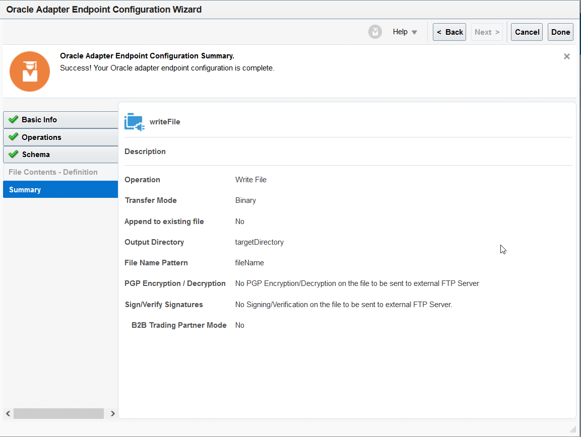
Task: Click the green checkmark beside Schema
Action: coord(13,155)
